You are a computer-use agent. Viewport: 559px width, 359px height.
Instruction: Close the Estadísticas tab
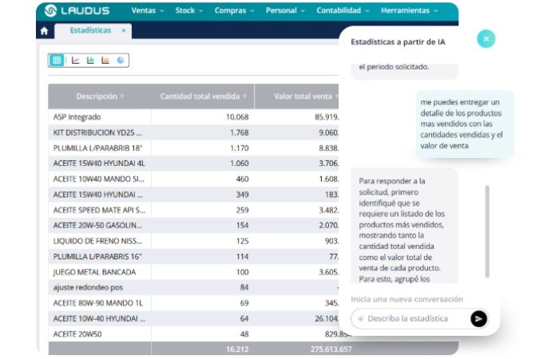pos(124,30)
